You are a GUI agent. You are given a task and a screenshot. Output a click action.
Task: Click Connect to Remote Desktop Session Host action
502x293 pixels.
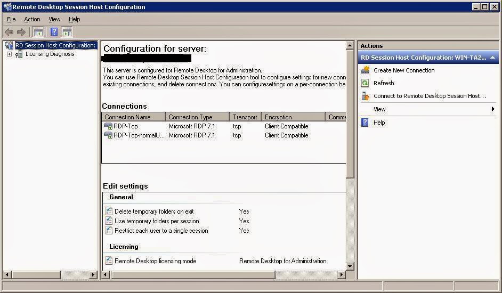tap(430, 96)
